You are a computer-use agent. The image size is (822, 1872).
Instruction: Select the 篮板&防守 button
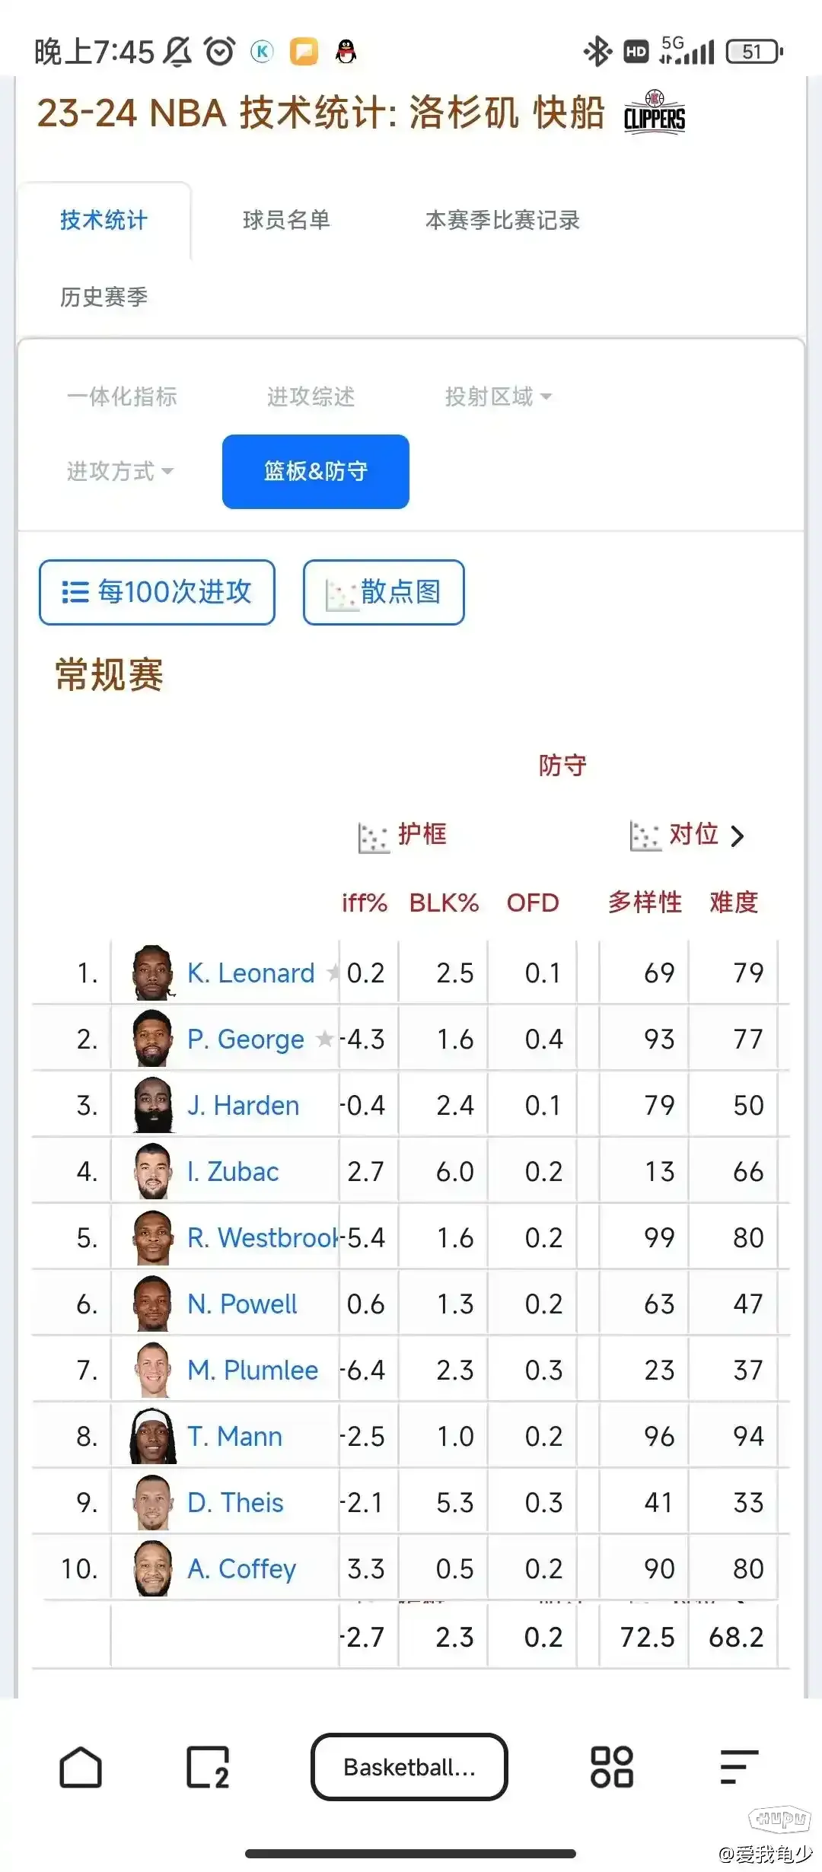(316, 472)
